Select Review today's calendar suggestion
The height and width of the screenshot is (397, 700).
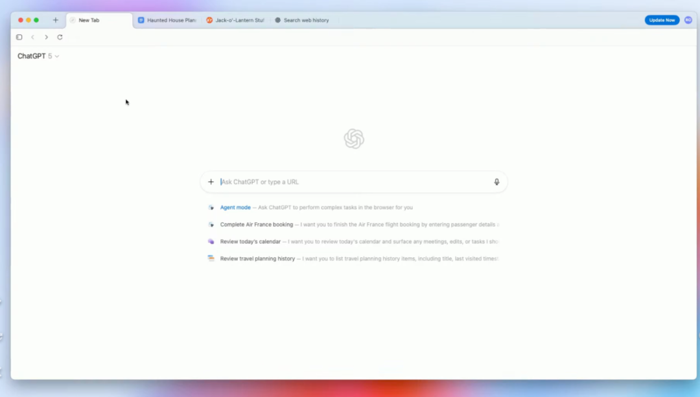coord(250,242)
